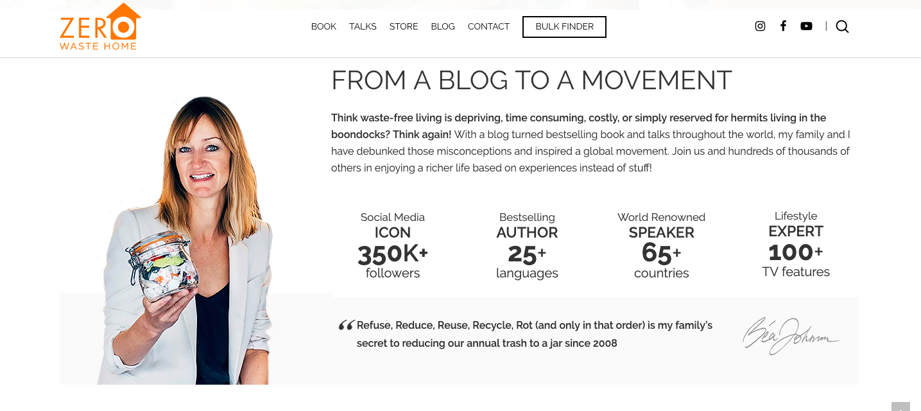The width and height of the screenshot is (921, 411).
Task: Click the Refuse, Reduce, Reuse quote text
Action: click(535, 334)
